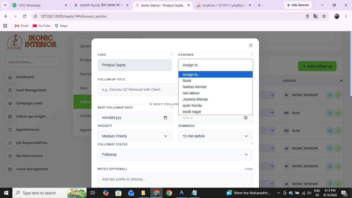Viewport: 352px width, 198px height.
Task: Click the Ask Gemini button
Action: point(298,5)
